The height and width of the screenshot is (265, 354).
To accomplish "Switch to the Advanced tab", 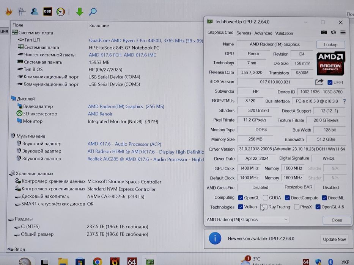I will pyautogui.click(x=263, y=33).
